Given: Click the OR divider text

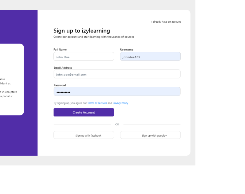Looking at the screenshot, I should click(117, 124).
